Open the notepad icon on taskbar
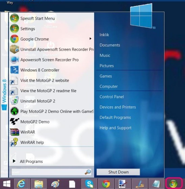This screenshot has width=185, height=189. [156, 184]
